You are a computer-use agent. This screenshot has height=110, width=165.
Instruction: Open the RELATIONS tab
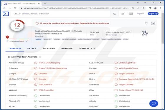(x=49, y=49)
